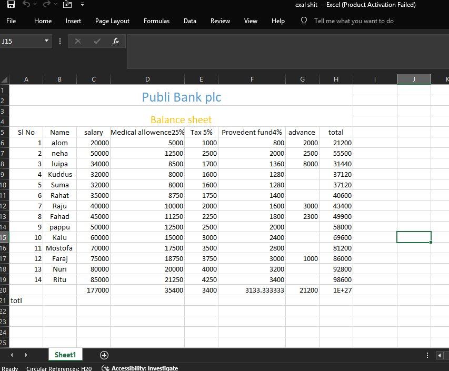This screenshot has height=371, width=449.
Task: Click the lightbulb Tell Me icon
Action: (304, 21)
